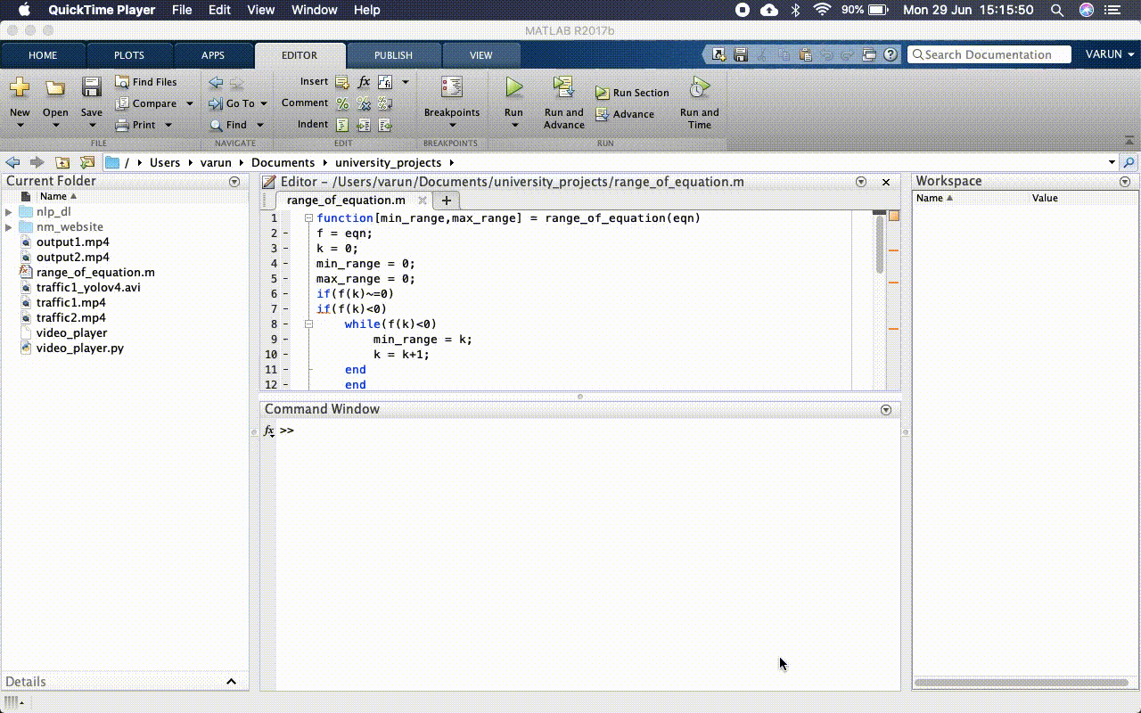Image resolution: width=1141 pixels, height=713 pixels.
Task: Select output1.mp4 file
Action: pos(73,242)
